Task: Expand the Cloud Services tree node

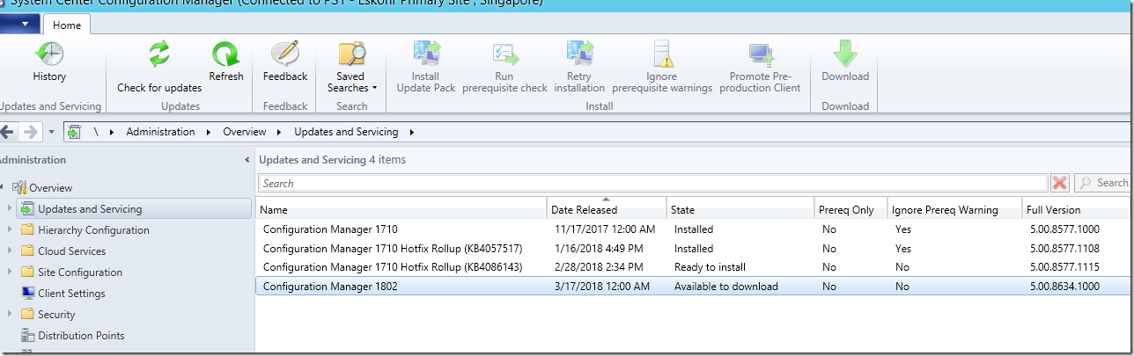Action: pyautogui.click(x=10, y=251)
